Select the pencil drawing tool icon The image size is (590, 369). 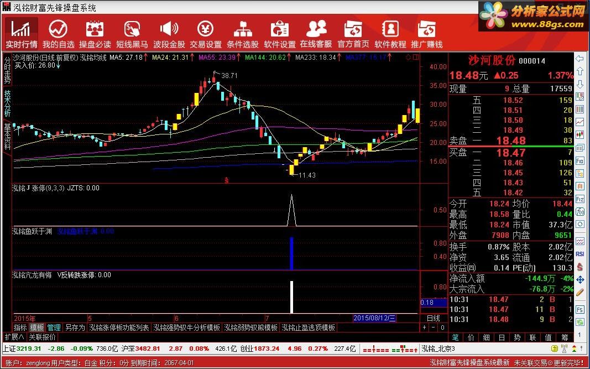point(580,293)
